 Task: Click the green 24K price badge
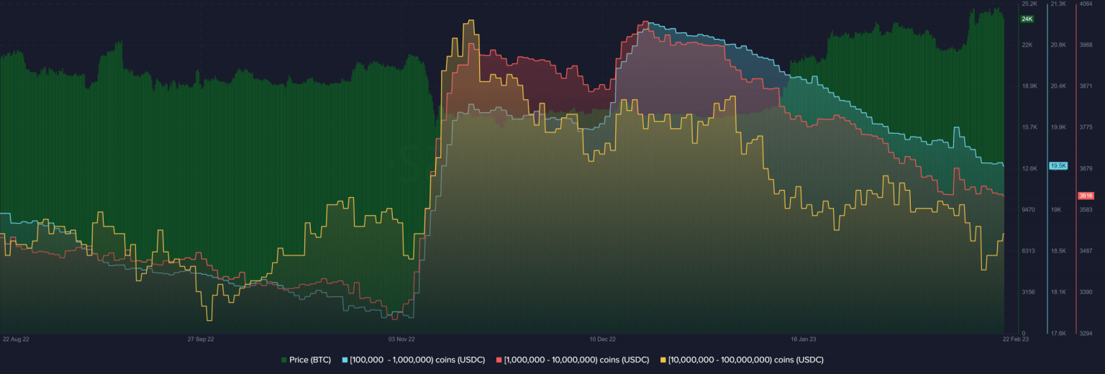click(x=1027, y=19)
